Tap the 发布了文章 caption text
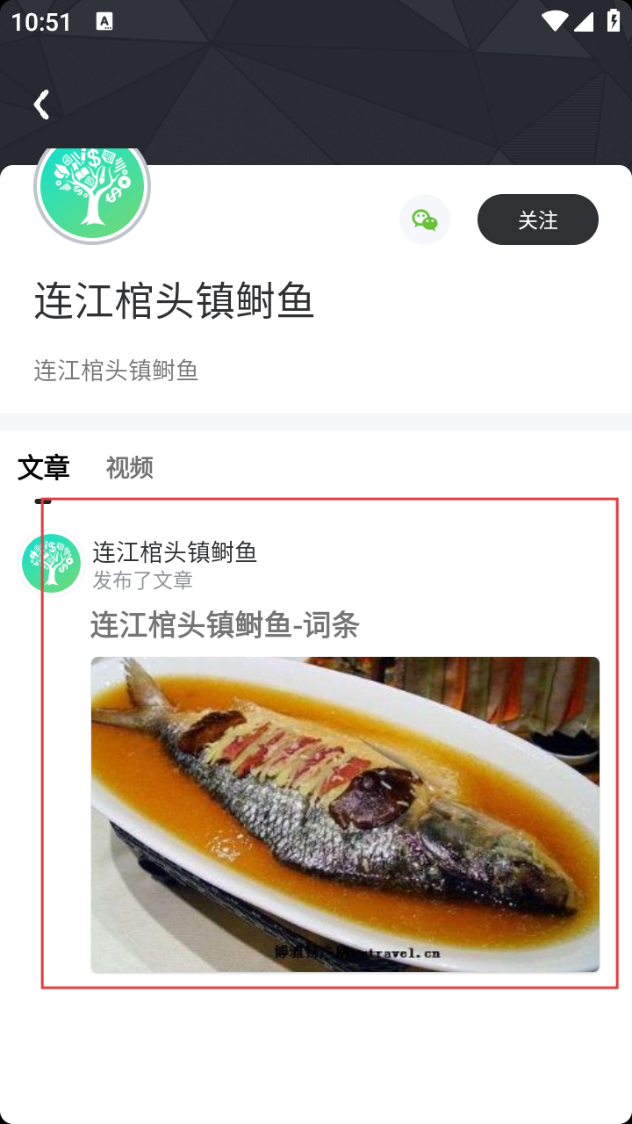 pos(143,580)
